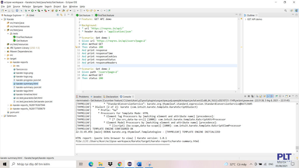Screen dimensions: 299x168
Task: Click the green Run button in toolbar
Action: pos(32,11)
